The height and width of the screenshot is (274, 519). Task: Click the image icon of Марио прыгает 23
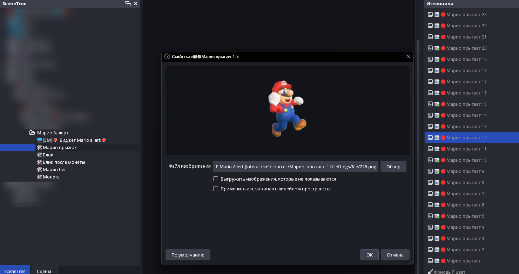tap(430, 15)
